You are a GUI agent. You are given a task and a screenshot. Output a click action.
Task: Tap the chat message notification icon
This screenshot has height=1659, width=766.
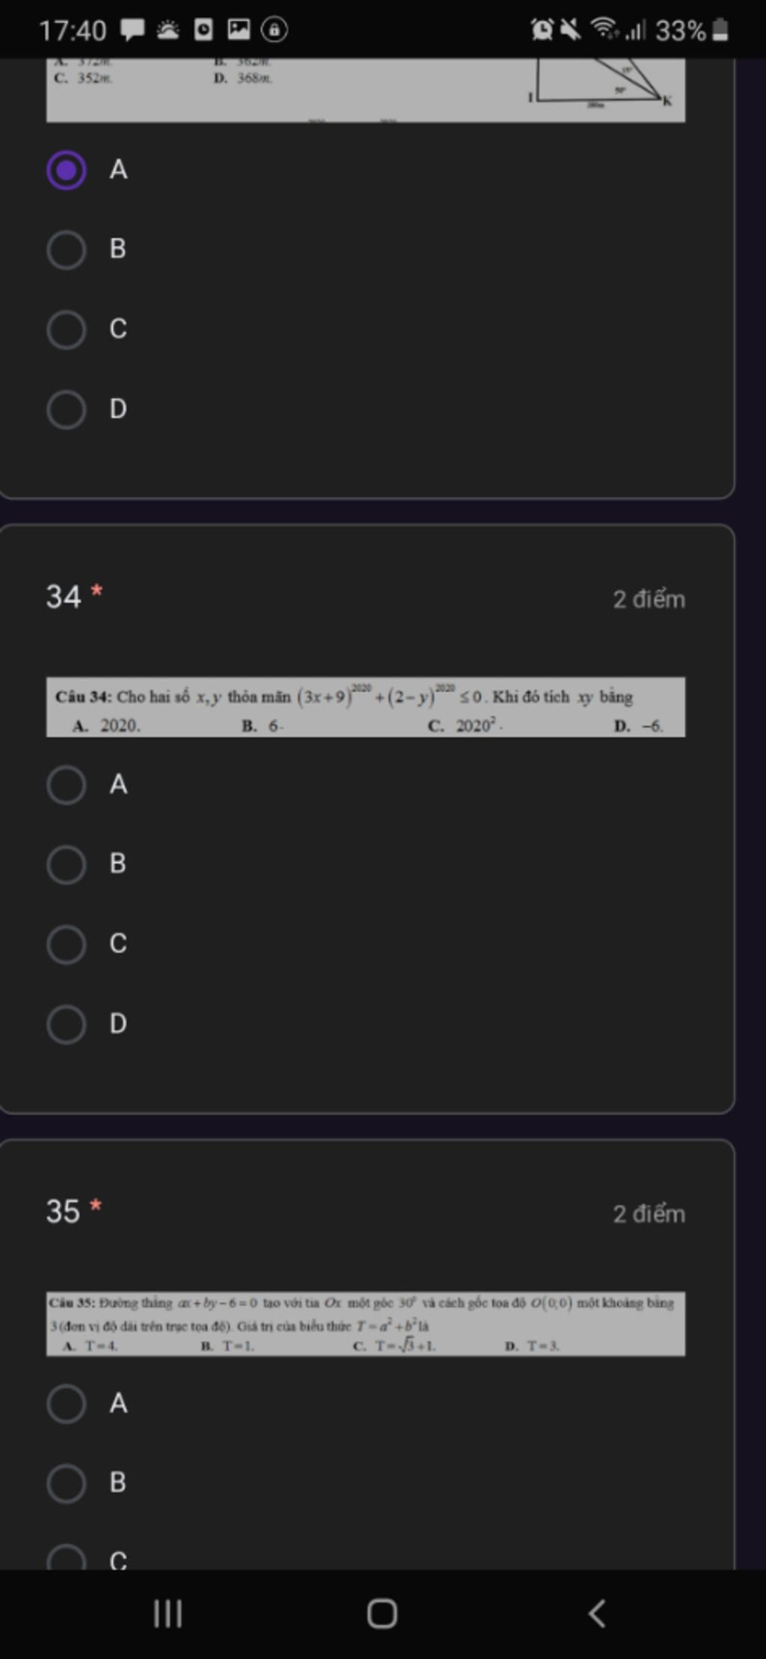[x=133, y=30]
